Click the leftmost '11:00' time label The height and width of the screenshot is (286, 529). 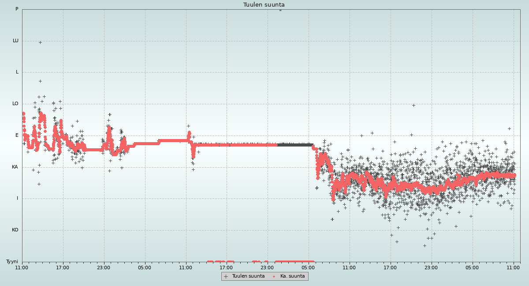point(22,268)
